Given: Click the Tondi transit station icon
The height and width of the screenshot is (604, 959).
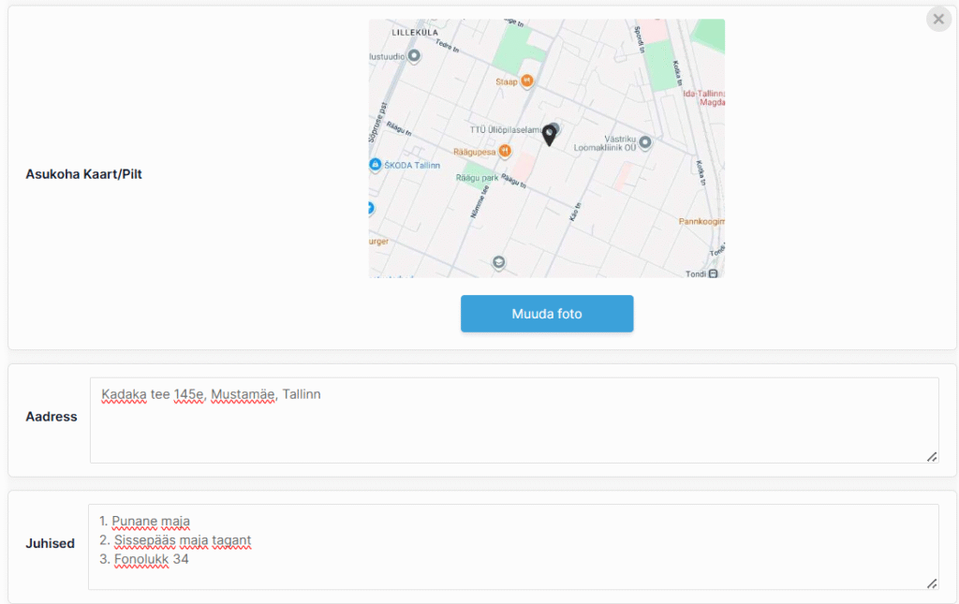Looking at the screenshot, I should (713, 273).
